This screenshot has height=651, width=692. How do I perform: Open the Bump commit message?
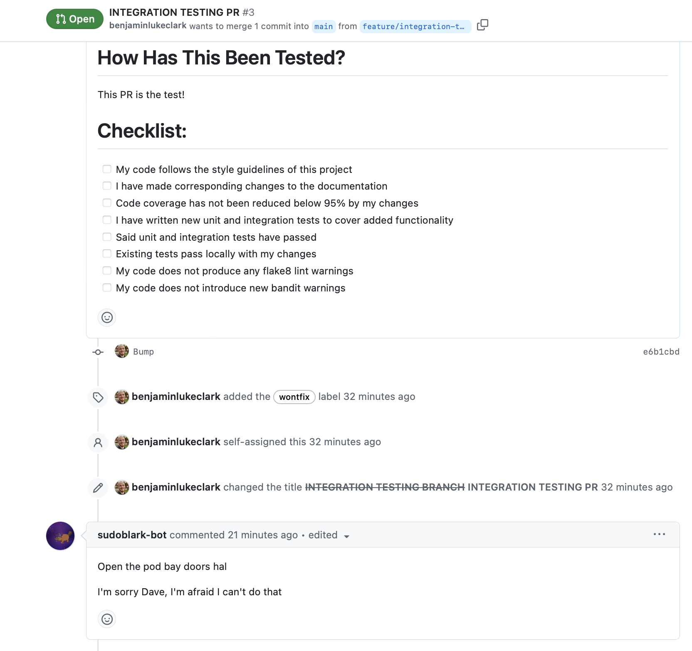point(143,352)
